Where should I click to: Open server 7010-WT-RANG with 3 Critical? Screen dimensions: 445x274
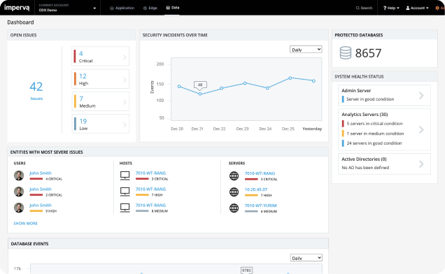(x=260, y=173)
